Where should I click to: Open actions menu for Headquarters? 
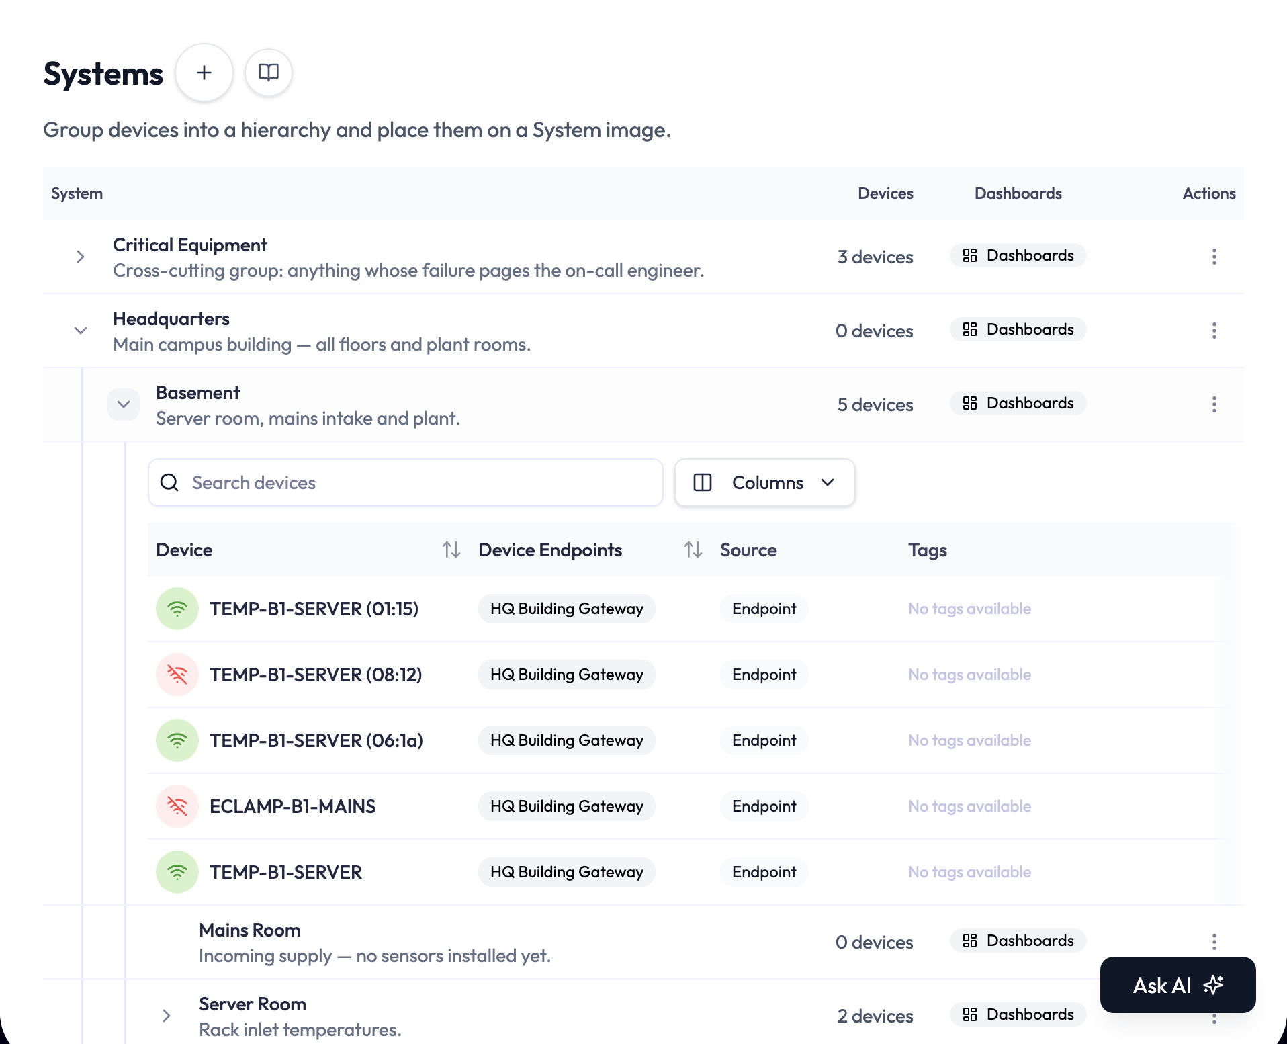click(1214, 331)
